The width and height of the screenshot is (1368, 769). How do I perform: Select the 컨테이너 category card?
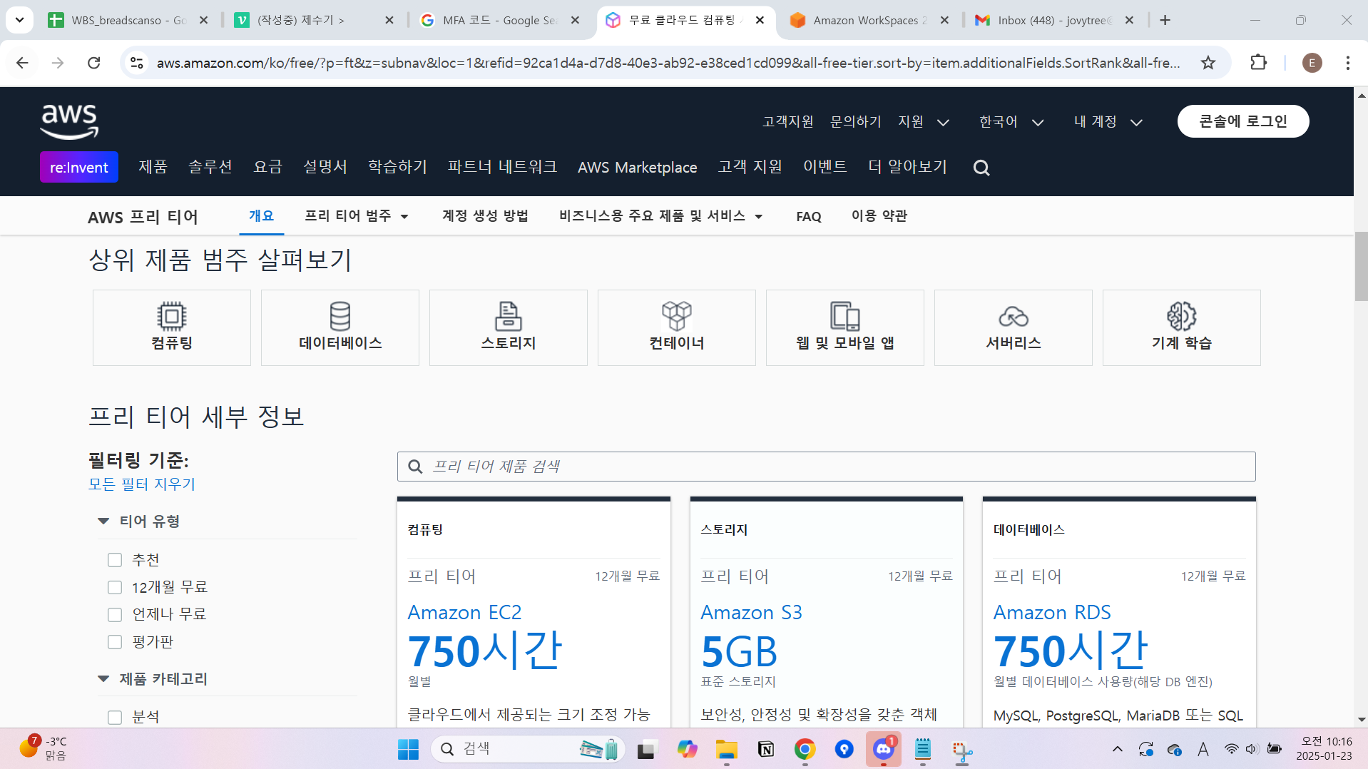point(677,328)
